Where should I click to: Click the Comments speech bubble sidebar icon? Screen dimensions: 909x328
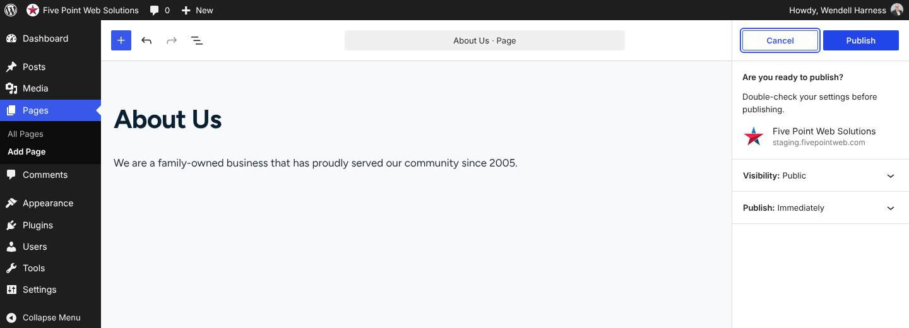[x=11, y=175]
